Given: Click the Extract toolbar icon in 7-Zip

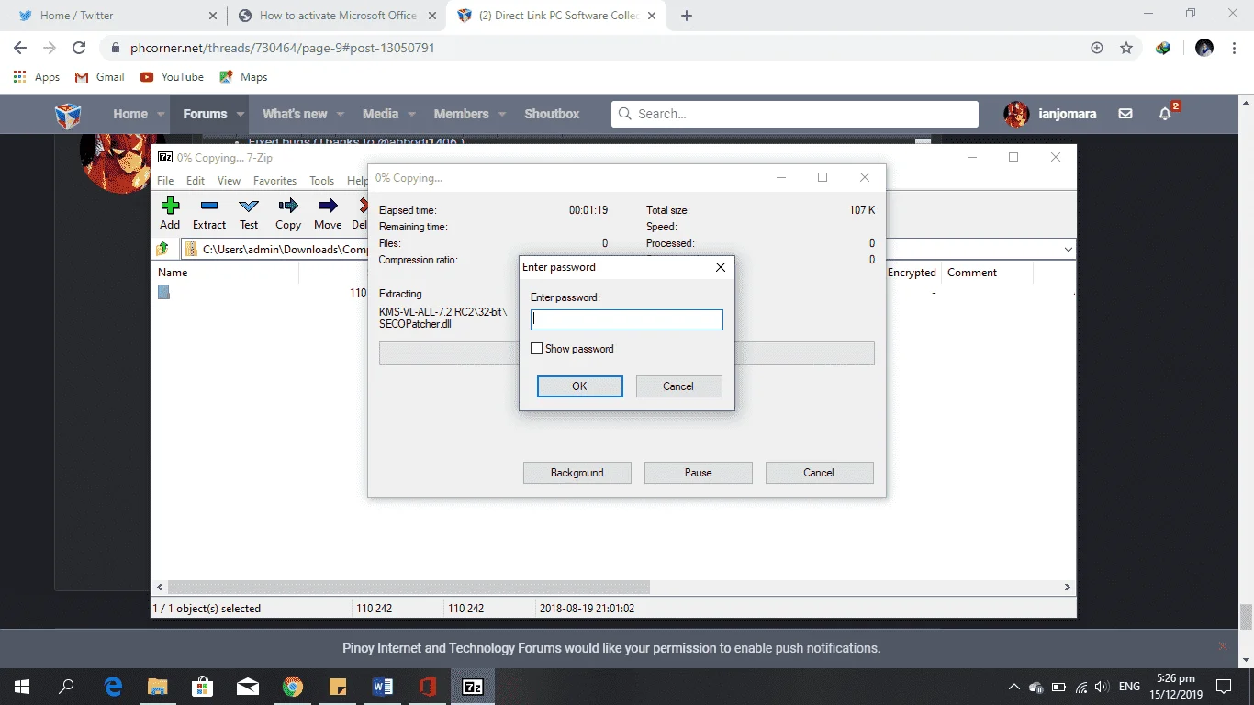Looking at the screenshot, I should pyautogui.click(x=209, y=206).
